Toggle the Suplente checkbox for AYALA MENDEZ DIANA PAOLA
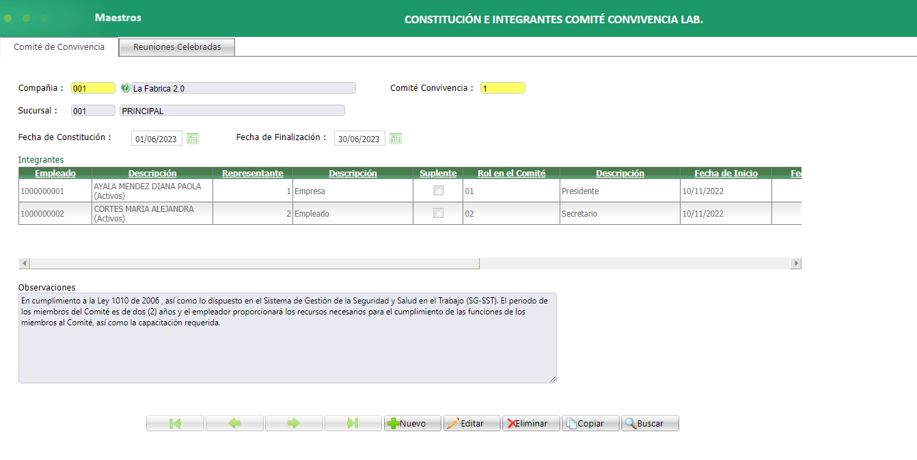This screenshot has height=460, width=917. point(437,191)
